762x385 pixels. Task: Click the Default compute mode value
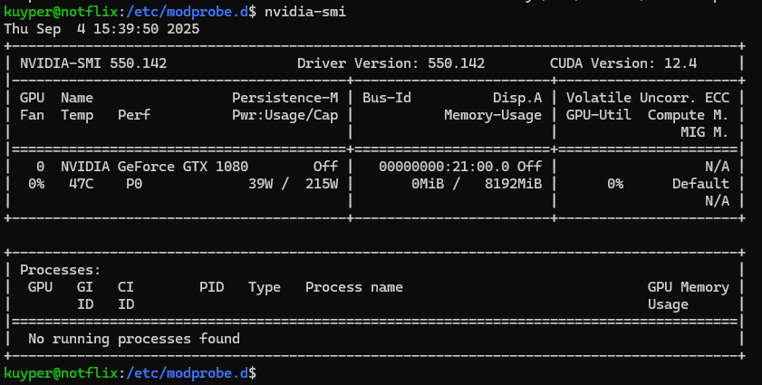(700, 184)
